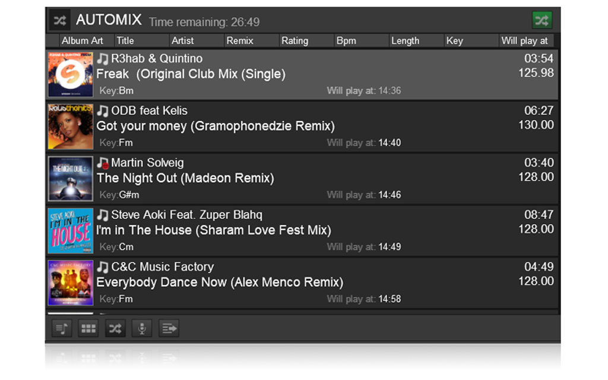Select I'm in The House album art thumbnail

point(71,231)
